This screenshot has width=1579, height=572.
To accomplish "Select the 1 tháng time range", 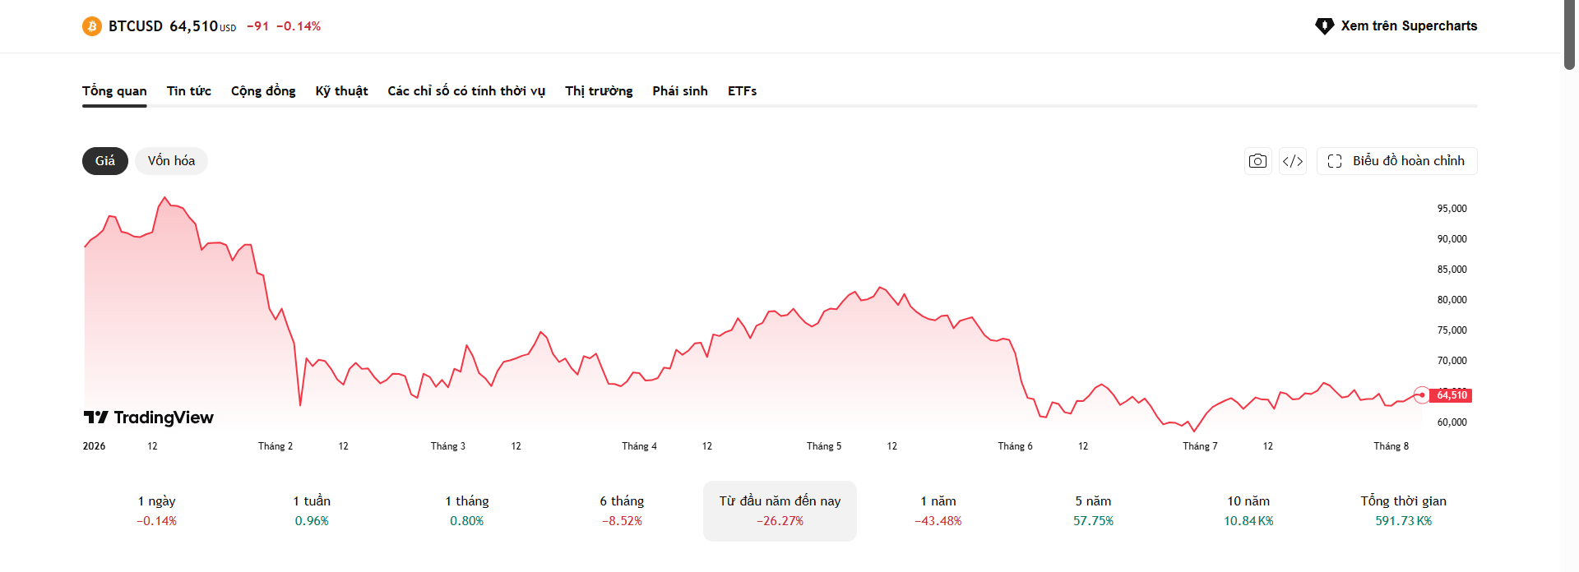I will (467, 510).
